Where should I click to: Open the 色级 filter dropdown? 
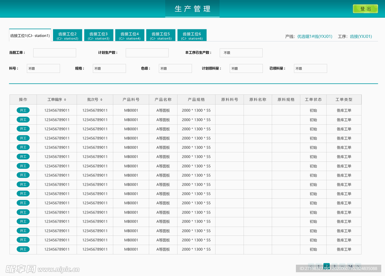[175, 68]
